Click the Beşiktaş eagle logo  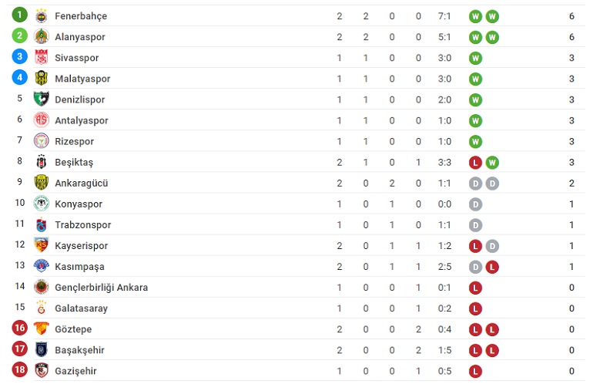point(42,162)
